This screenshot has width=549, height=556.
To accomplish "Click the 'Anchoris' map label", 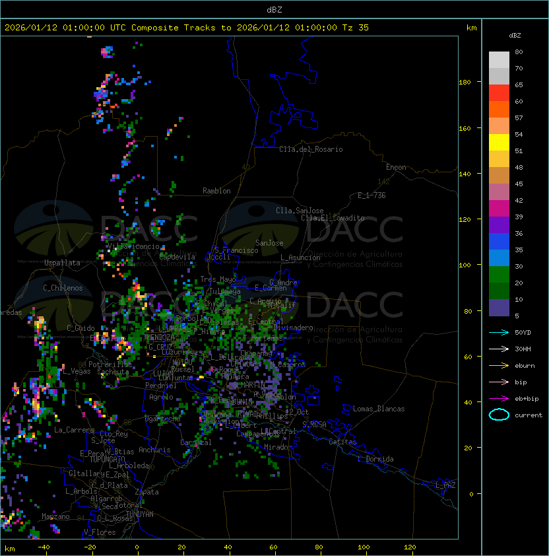I will [154, 450].
